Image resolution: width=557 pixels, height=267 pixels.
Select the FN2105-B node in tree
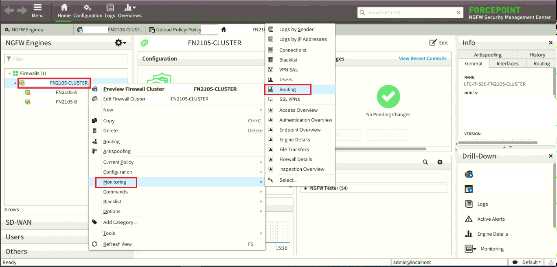click(66, 102)
